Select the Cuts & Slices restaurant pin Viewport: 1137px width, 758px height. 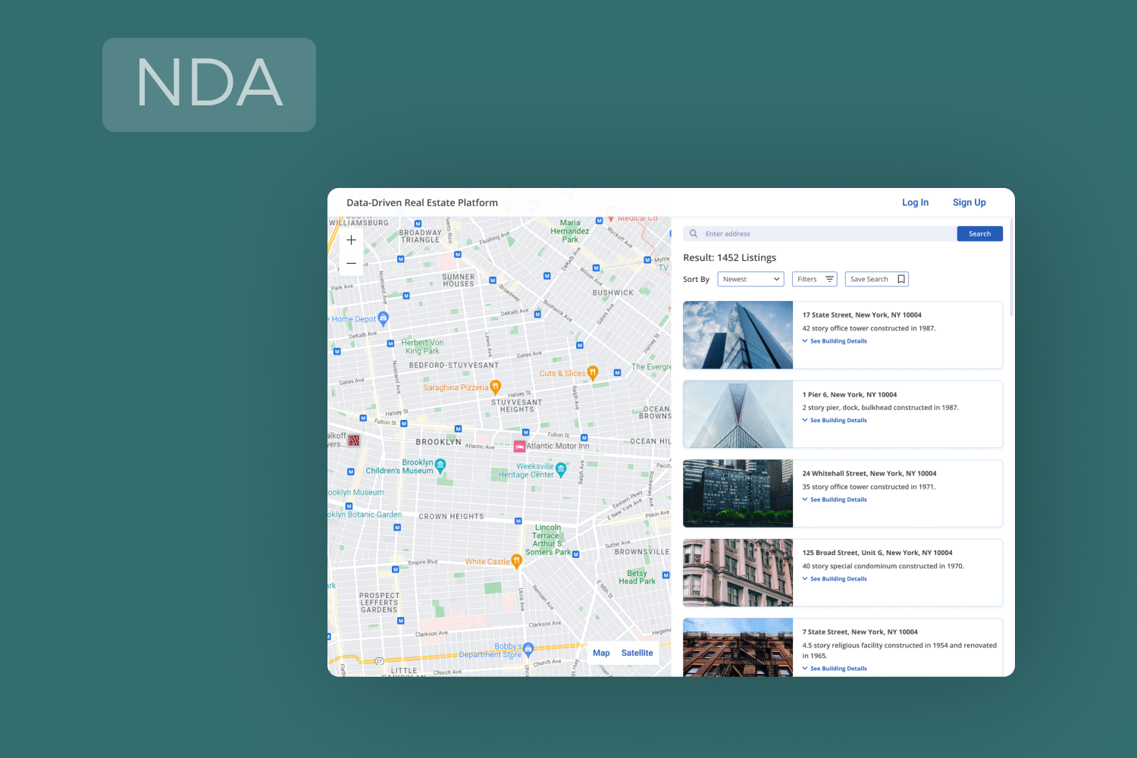click(593, 373)
